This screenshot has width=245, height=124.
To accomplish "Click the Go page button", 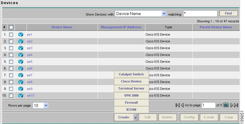I will [226, 105].
